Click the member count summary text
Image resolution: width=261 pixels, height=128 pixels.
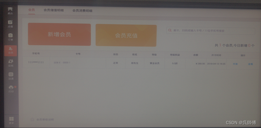(x=234, y=45)
